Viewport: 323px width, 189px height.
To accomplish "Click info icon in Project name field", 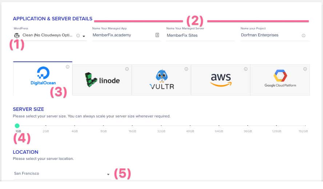I will click(x=303, y=36).
